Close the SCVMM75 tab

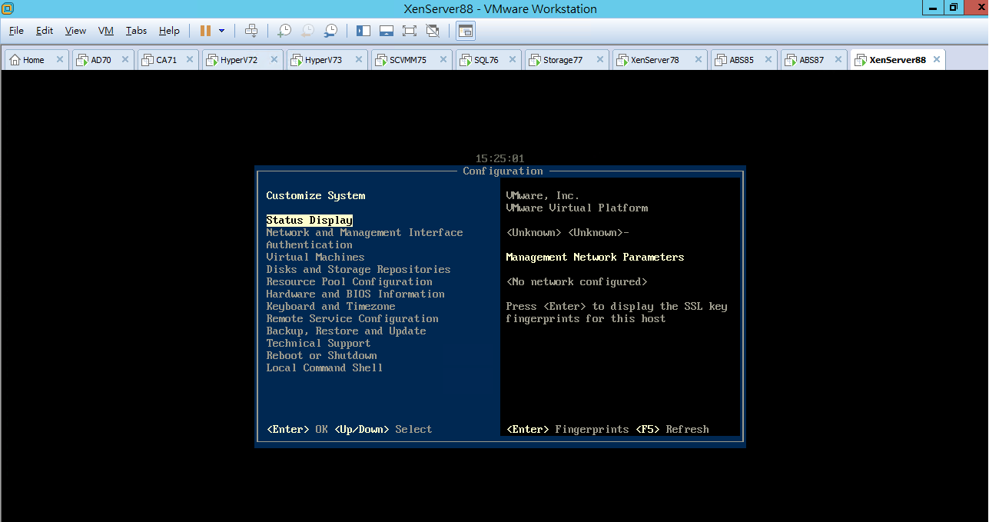click(x=443, y=60)
